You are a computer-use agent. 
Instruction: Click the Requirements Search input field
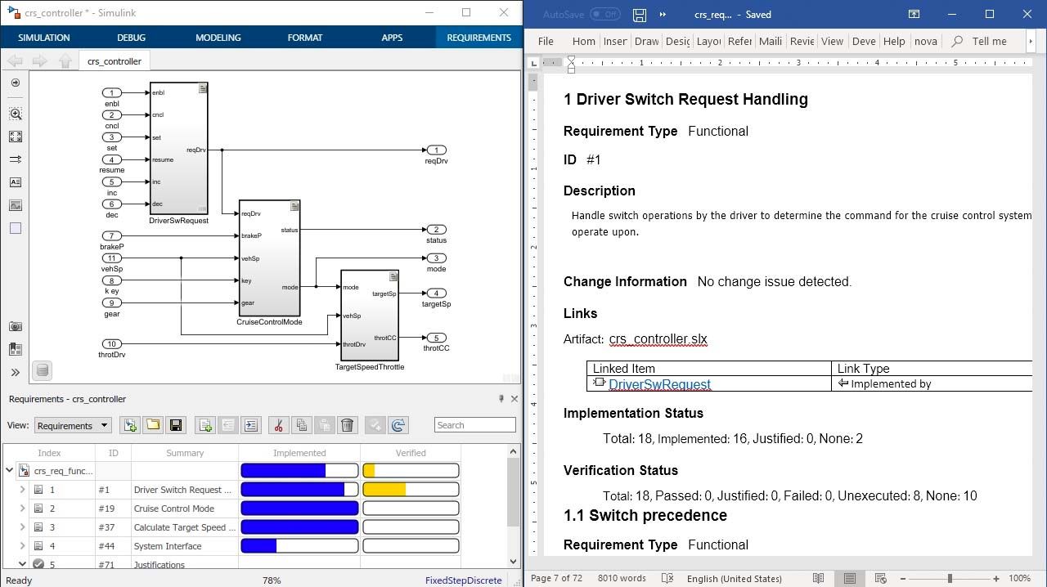pos(474,425)
